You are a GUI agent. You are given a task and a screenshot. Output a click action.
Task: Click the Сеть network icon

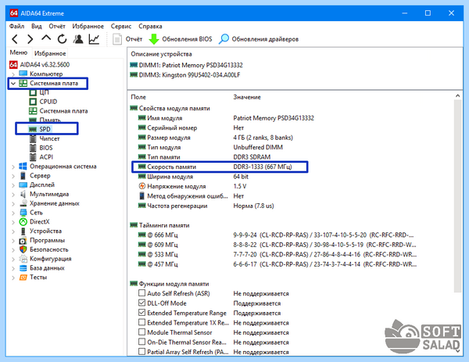coord(23,213)
